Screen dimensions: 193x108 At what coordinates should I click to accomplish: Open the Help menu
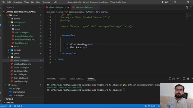(55, 2)
